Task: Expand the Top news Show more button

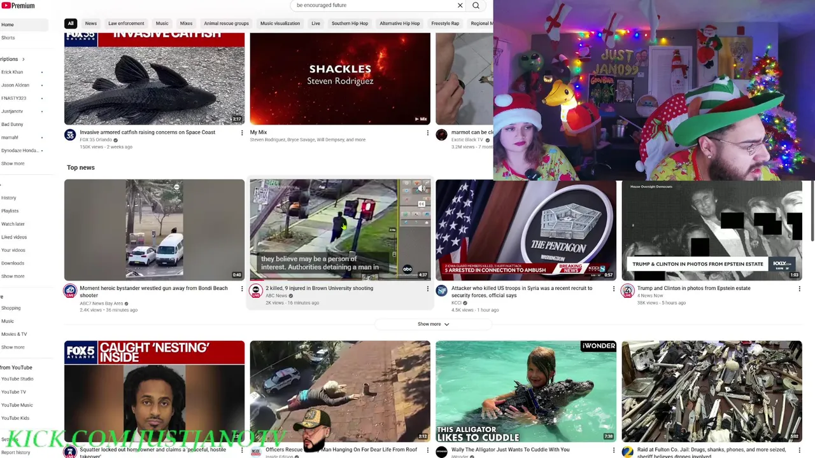Action: 433,324
